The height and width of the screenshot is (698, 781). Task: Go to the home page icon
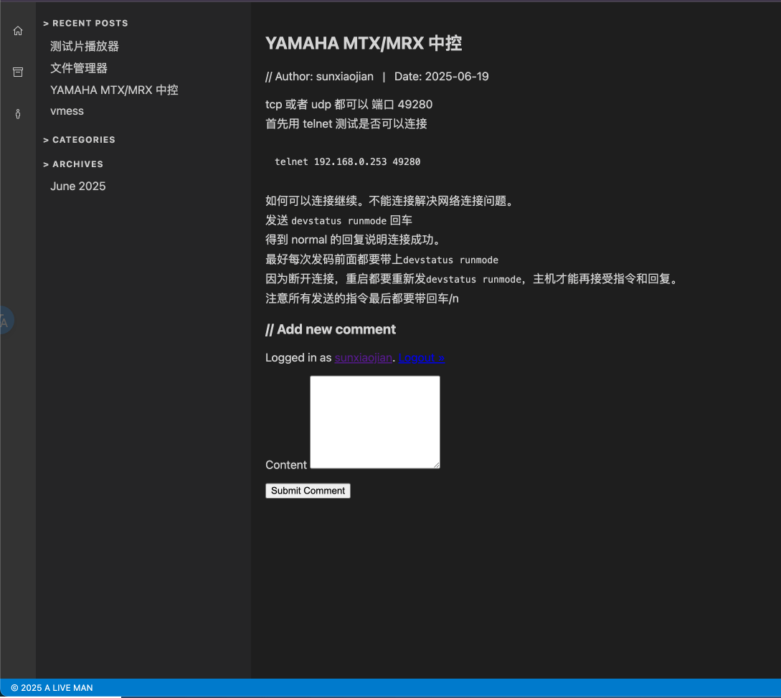pyautogui.click(x=18, y=31)
